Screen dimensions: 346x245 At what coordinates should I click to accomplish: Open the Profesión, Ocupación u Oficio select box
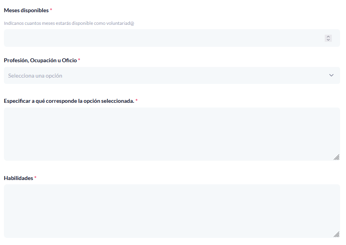pos(171,75)
